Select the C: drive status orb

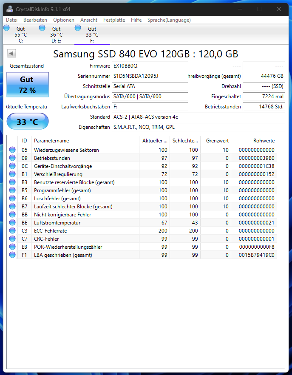coord(6,28)
